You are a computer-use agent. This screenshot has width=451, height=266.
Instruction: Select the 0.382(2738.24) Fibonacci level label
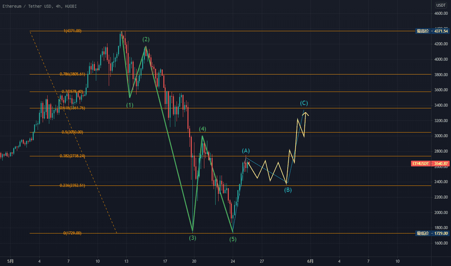(x=72, y=156)
